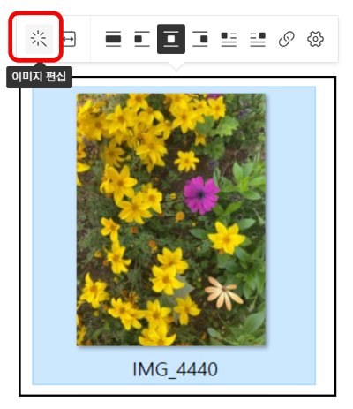Set image to full-width alignment
Screen dimensions: 353x409
pyautogui.click(x=113, y=39)
